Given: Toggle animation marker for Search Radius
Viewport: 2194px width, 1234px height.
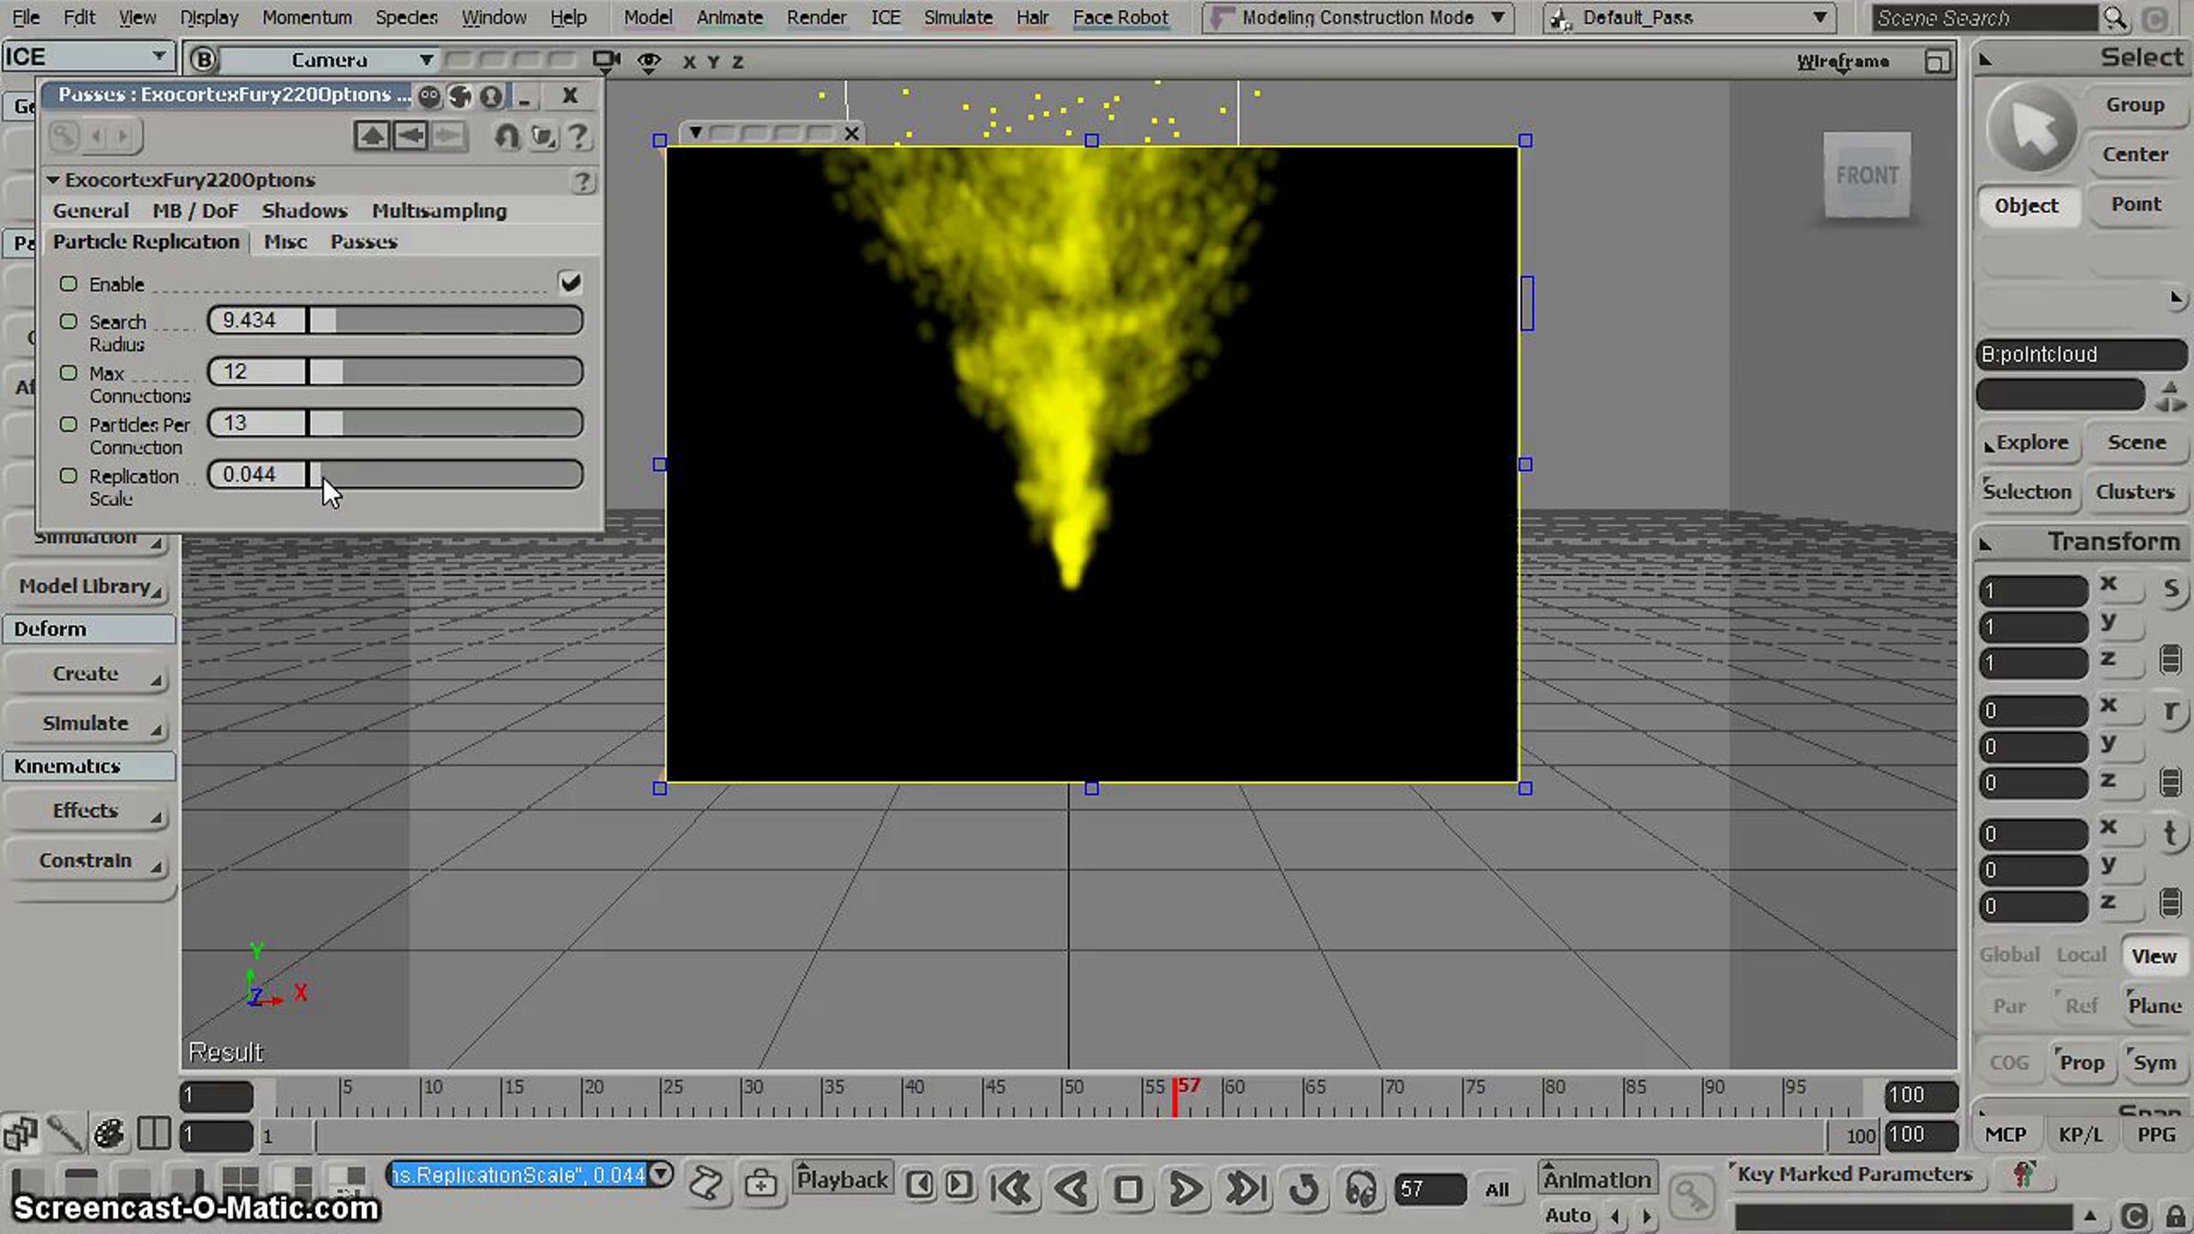Looking at the screenshot, I should [69, 321].
